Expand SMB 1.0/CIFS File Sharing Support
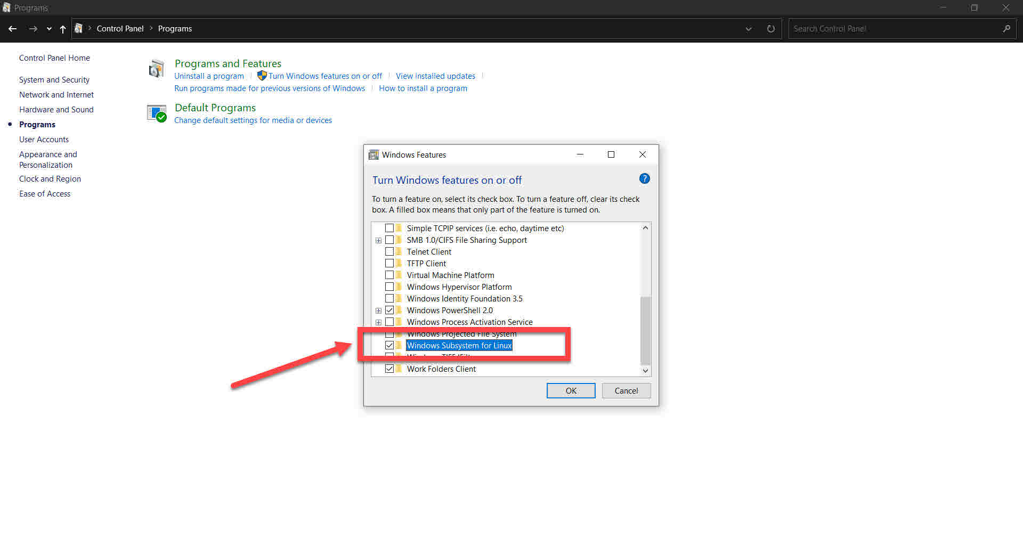 pos(378,240)
